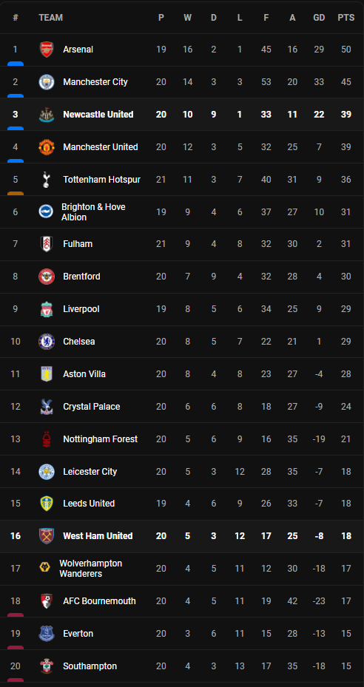Click the Newcastle United club crest
The height and width of the screenshot is (687, 364).
click(46, 115)
